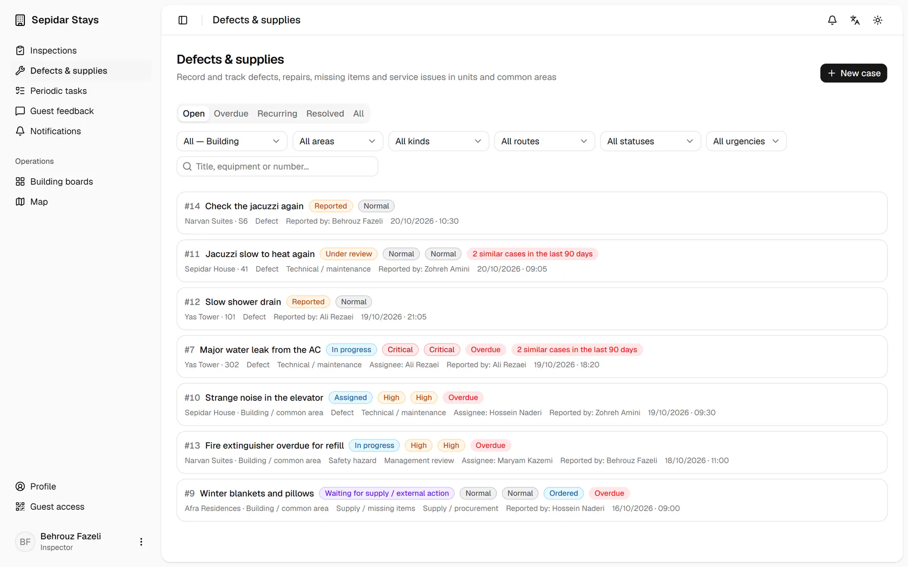Show the All cases tab

(x=358, y=113)
